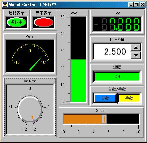The image size is (147, 143).
Task: Click the green 運転中 indicator lamp
Action: [16, 22]
